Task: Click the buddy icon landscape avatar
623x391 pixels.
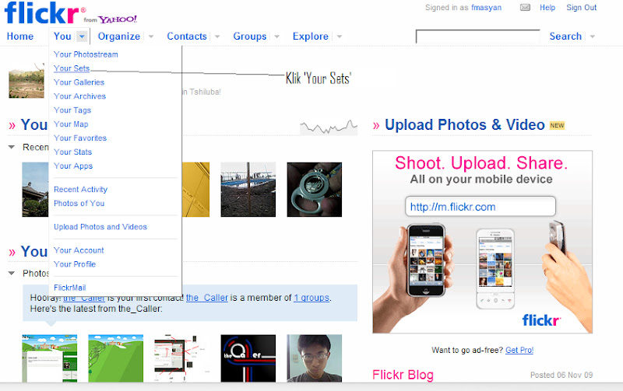Action: (x=26, y=81)
